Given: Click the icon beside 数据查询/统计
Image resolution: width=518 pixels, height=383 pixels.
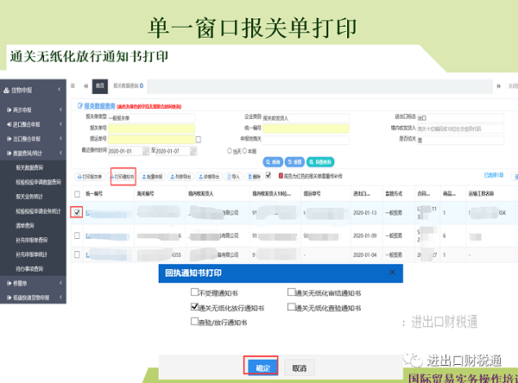Looking at the screenshot, I should tap(9, 154).
